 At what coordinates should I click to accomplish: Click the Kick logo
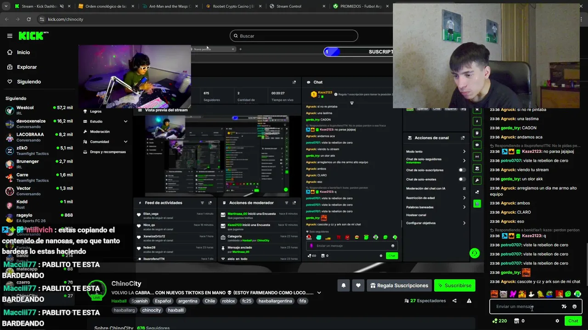coord(33,36)
